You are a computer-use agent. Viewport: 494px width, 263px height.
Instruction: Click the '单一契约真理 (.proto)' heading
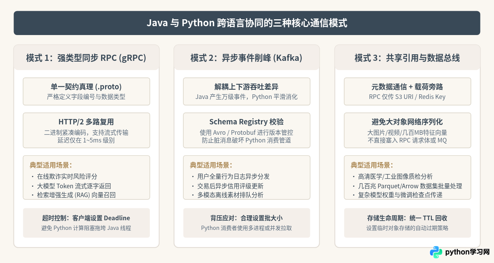86,87
